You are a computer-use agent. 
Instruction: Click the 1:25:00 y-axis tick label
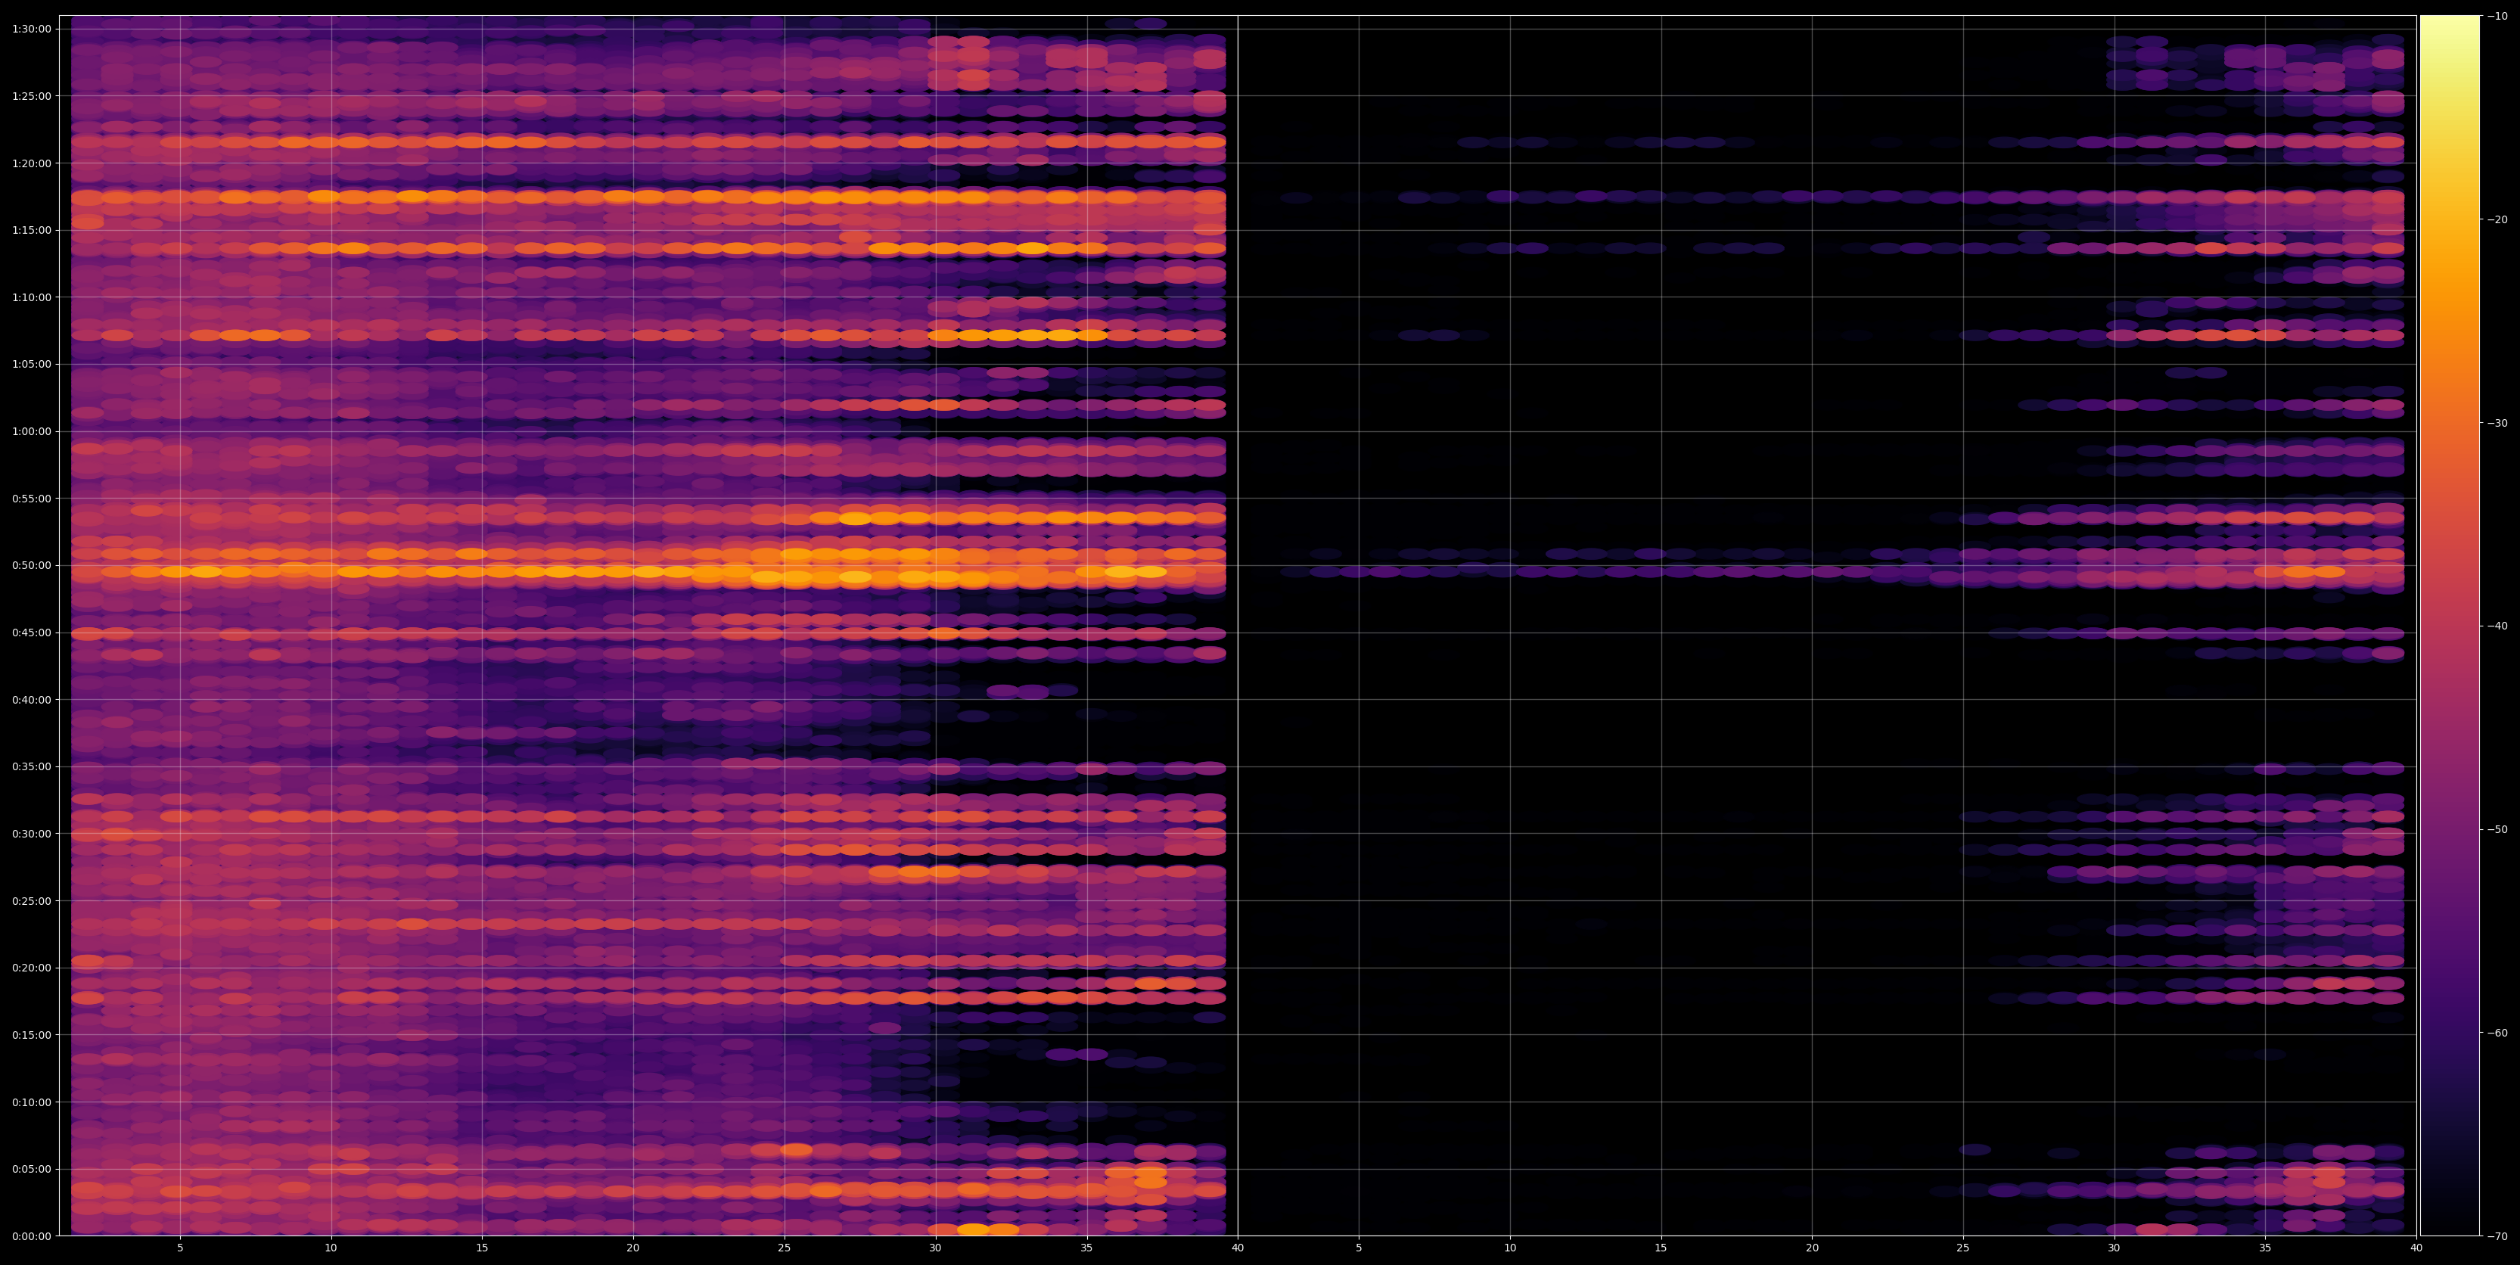coord(31,96)
